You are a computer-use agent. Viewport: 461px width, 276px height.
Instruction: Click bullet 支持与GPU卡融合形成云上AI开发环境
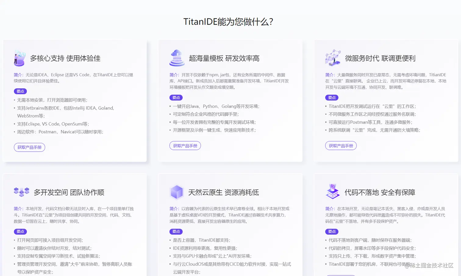(x=212, y=256)
